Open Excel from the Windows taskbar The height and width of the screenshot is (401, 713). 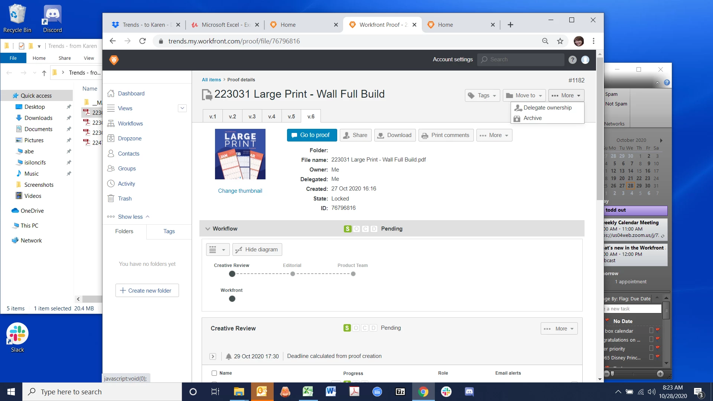[307, 392]
